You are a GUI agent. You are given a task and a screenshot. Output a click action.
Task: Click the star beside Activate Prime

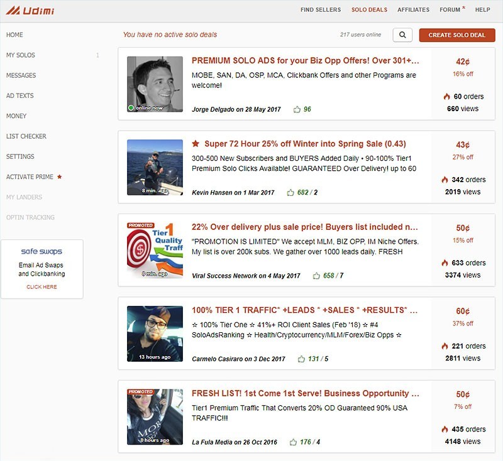[x=59, y=176]
